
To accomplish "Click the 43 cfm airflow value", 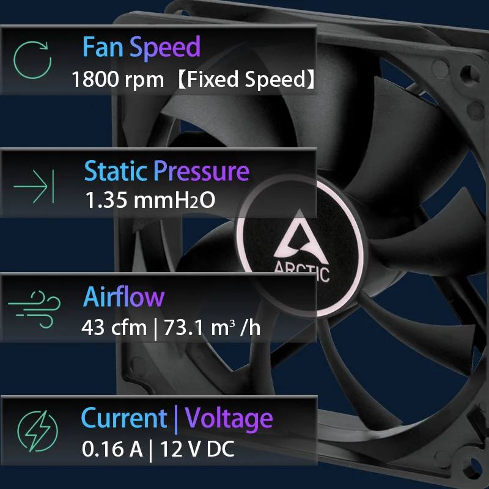I will [x=114, y=328].
